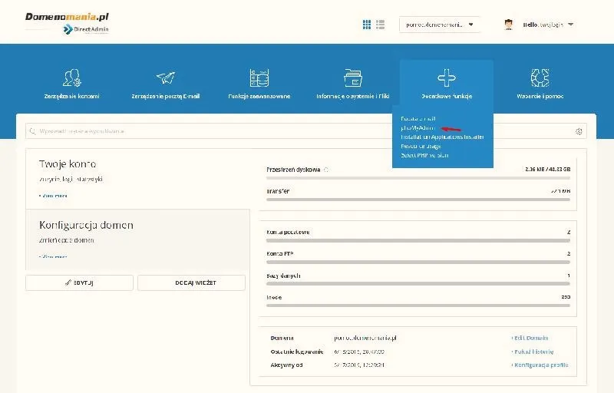The height and width of the screenshot is (393, 614).
Task: Click search settings gear icon
Action: pos(579,131)
